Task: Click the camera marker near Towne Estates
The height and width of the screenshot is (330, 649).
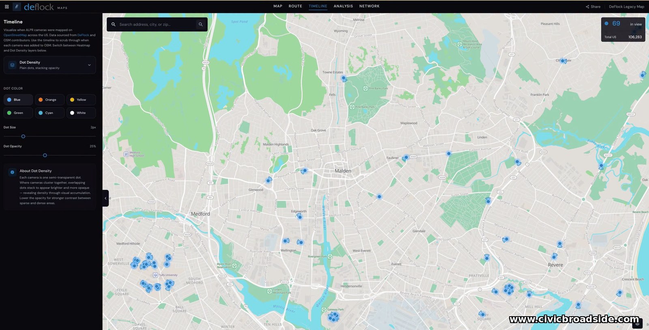Action: (344, 78)
